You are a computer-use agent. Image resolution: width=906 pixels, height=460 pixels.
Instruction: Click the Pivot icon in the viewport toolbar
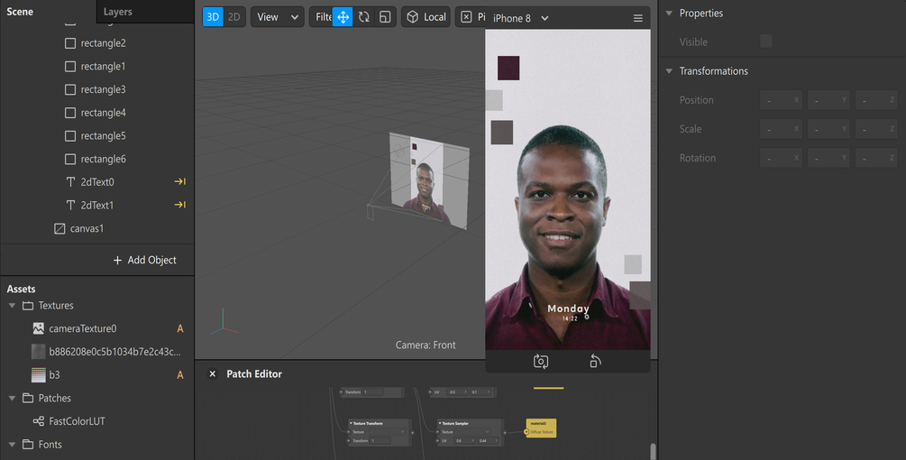[466, 17]
